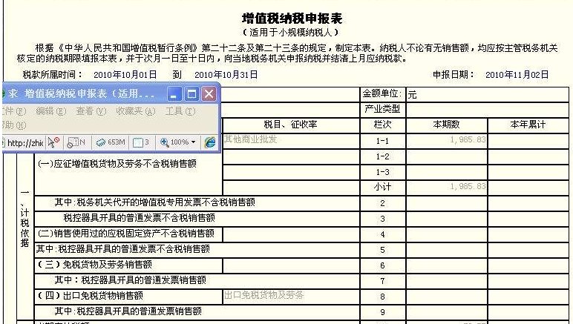573x324 pixels.
Task: Click the 本期数 cell for row 4
Action: coord(447,234)
